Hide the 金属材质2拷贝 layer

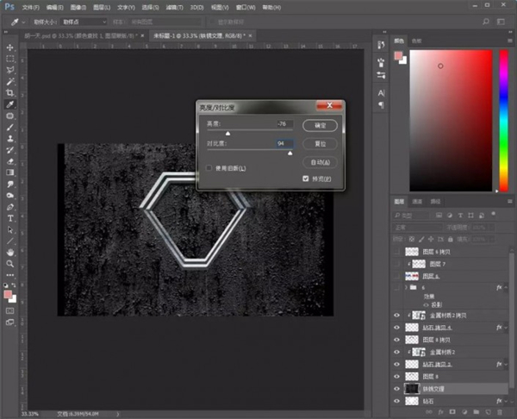pyautogui.click(x=396, y=316)
